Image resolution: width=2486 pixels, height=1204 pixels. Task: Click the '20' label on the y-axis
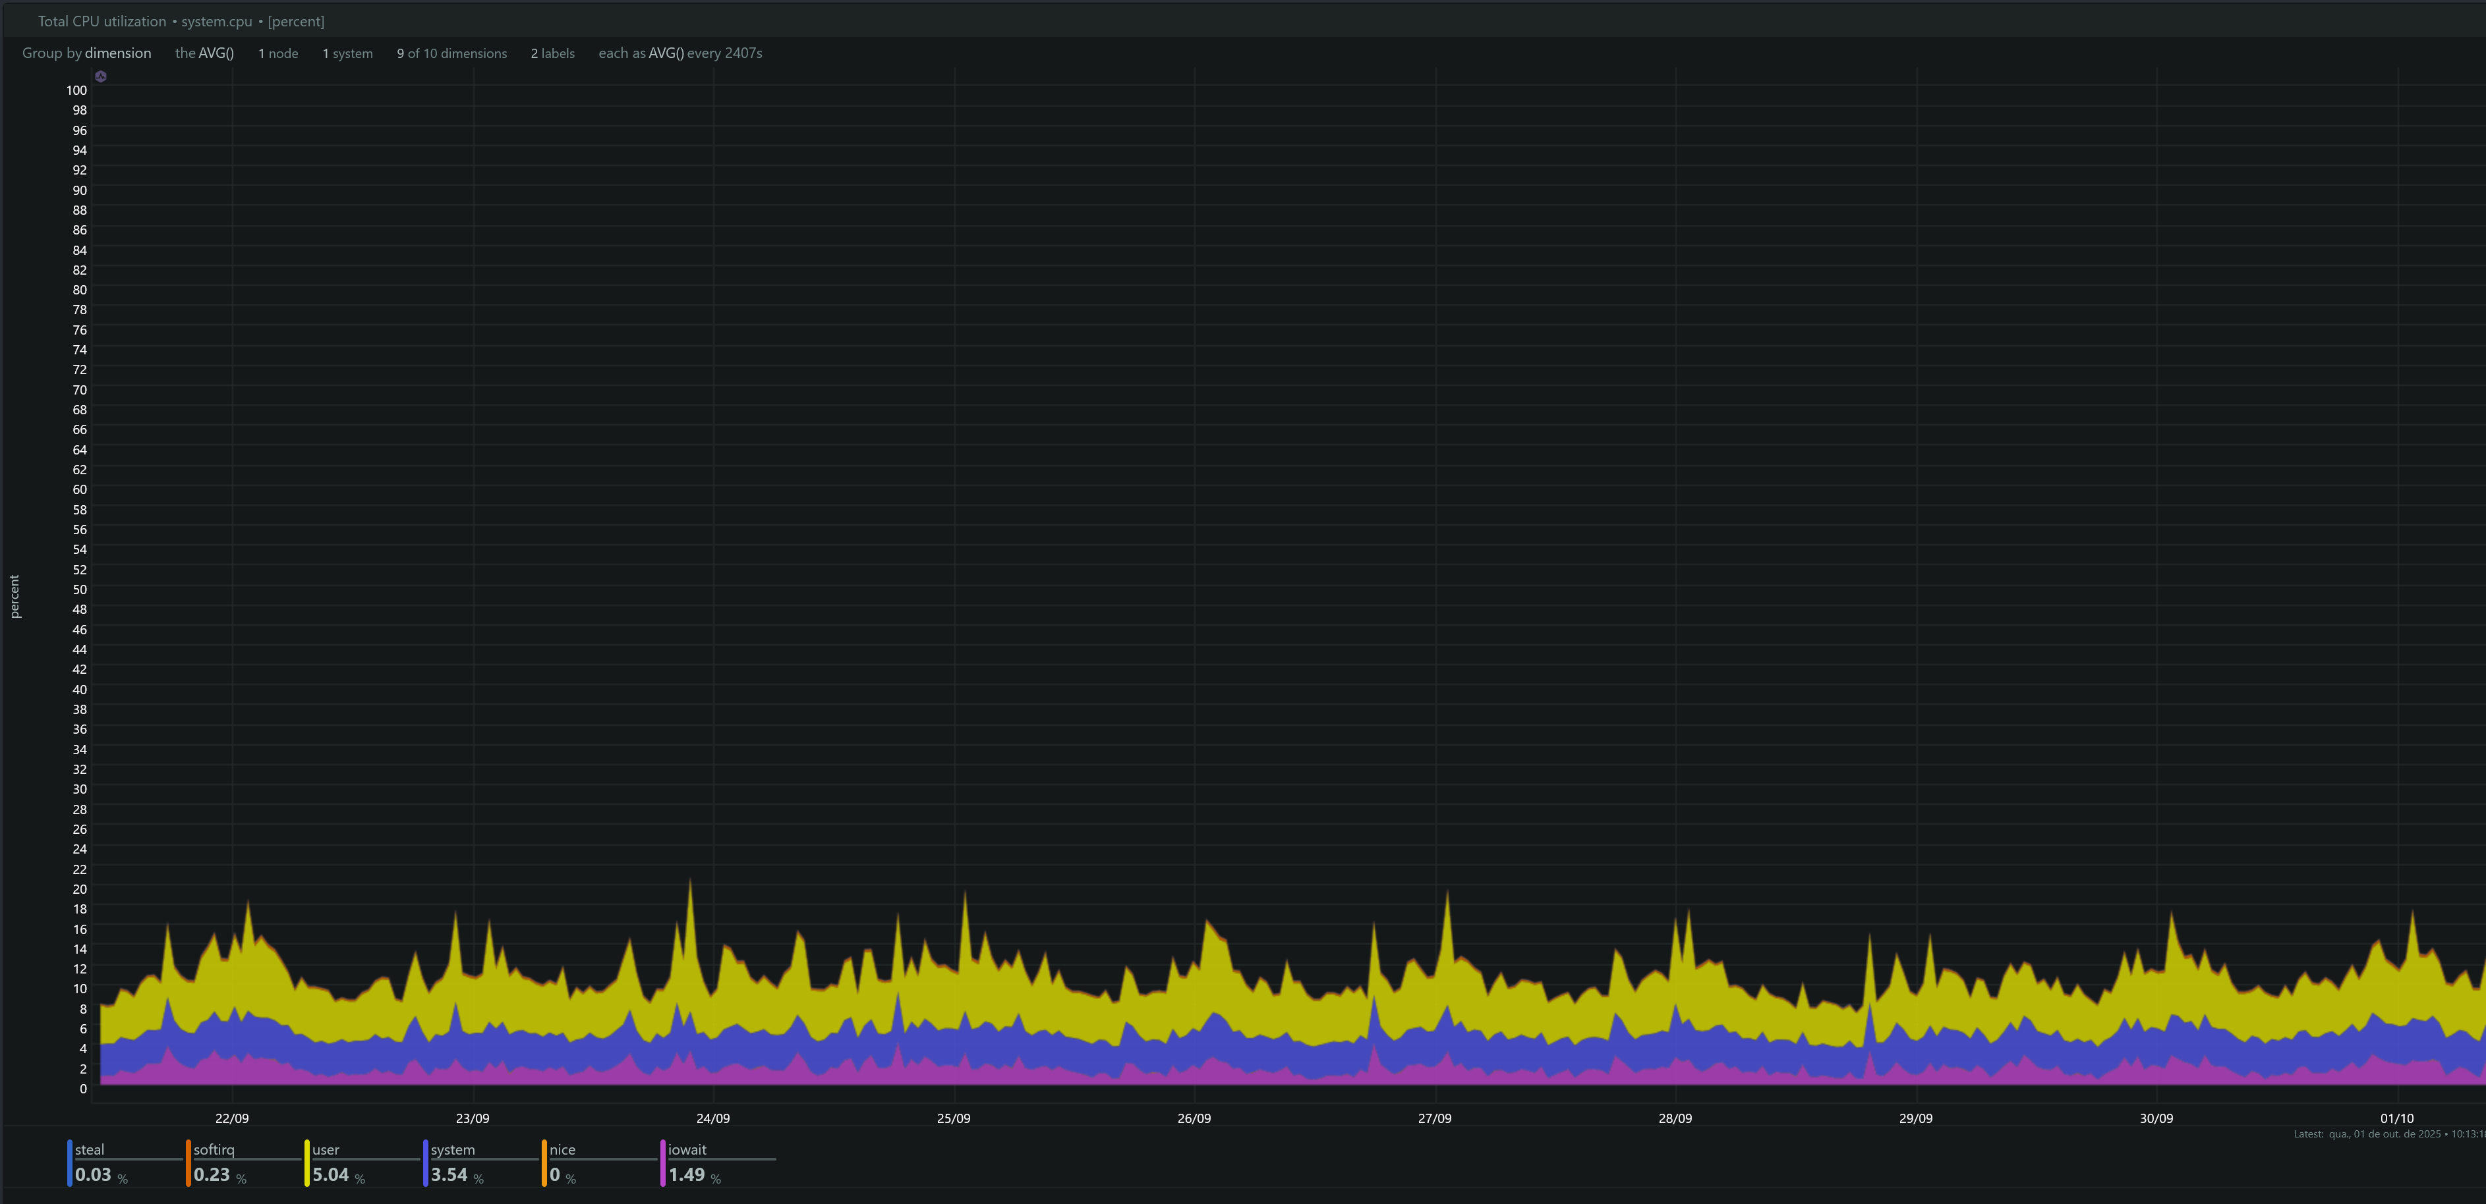click(79, 889)
